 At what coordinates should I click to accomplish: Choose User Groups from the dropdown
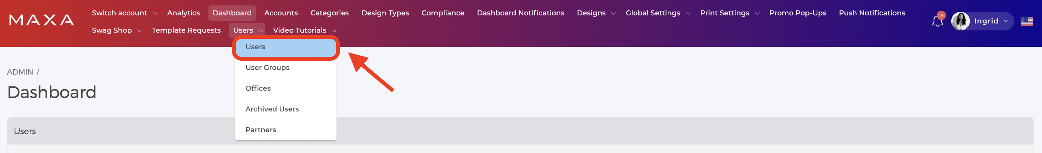(286, 68)
